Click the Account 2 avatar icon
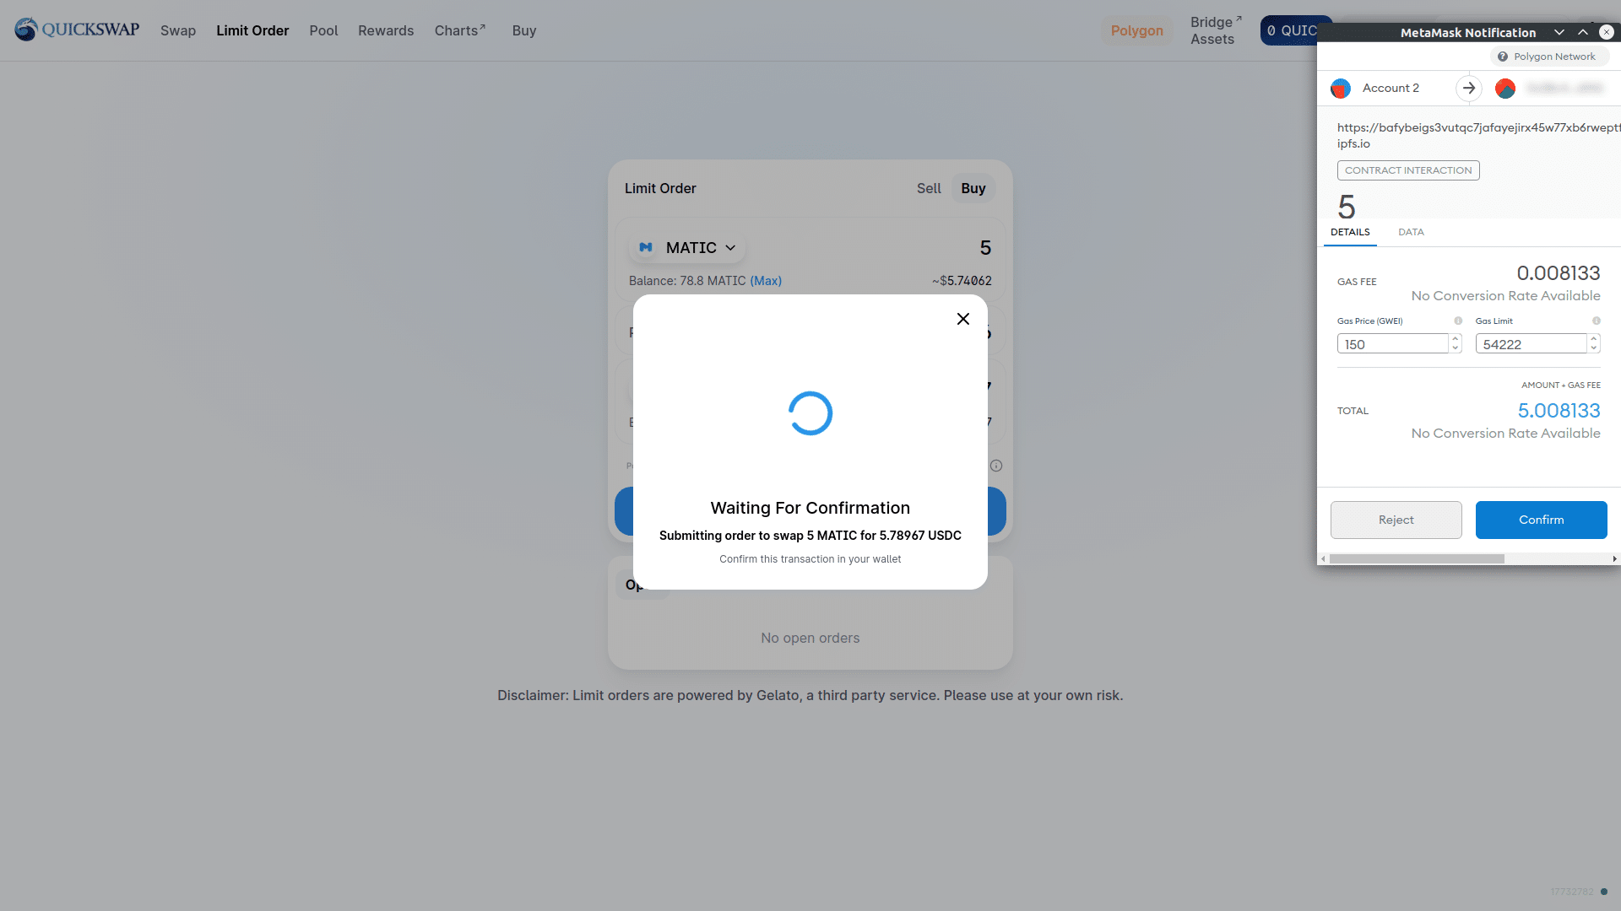This screenshot has height=911, width=1621. [1340, 89]
